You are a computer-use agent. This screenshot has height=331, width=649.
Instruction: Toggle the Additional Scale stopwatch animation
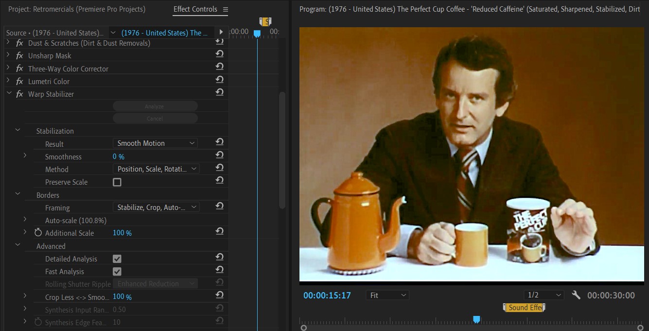[x=38, y=233]
